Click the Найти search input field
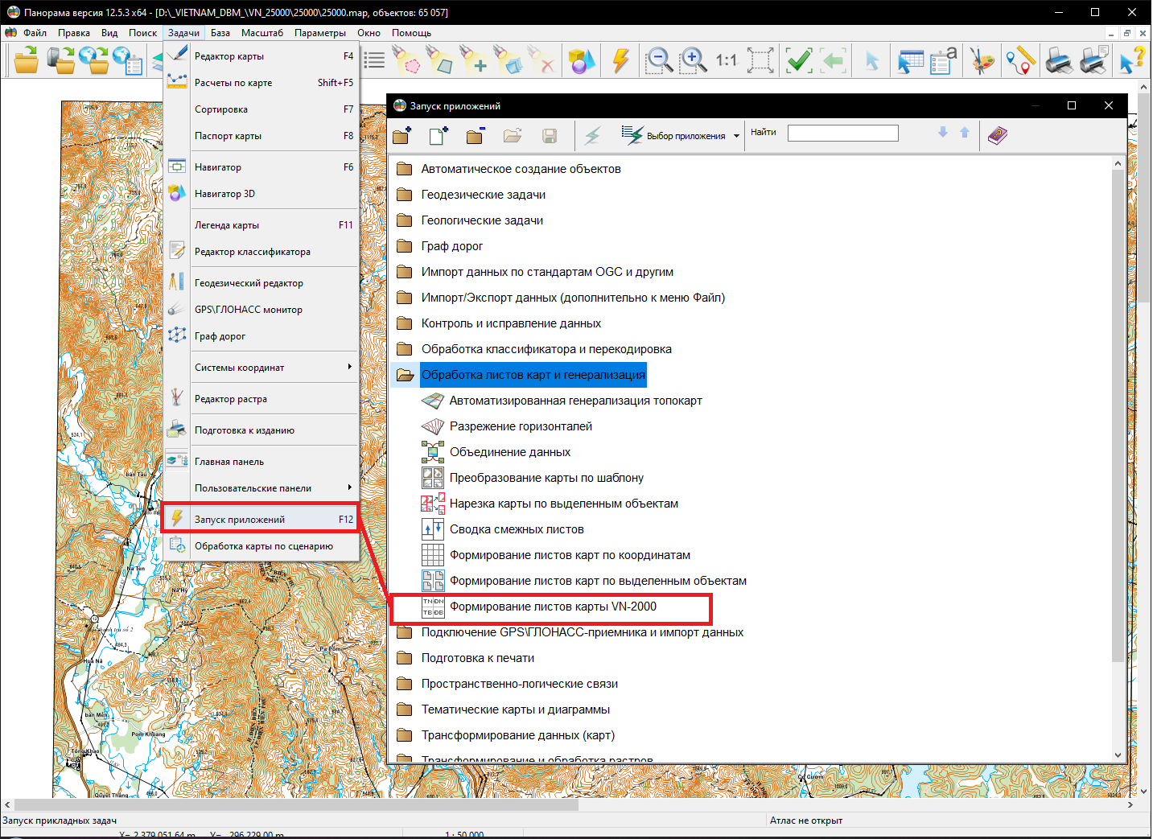The width and height of the screenshot is (1153, 839). pos(842,134)
